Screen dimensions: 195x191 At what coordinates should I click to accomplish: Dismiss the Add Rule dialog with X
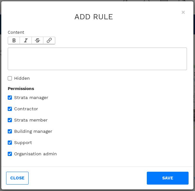(183, 12)
